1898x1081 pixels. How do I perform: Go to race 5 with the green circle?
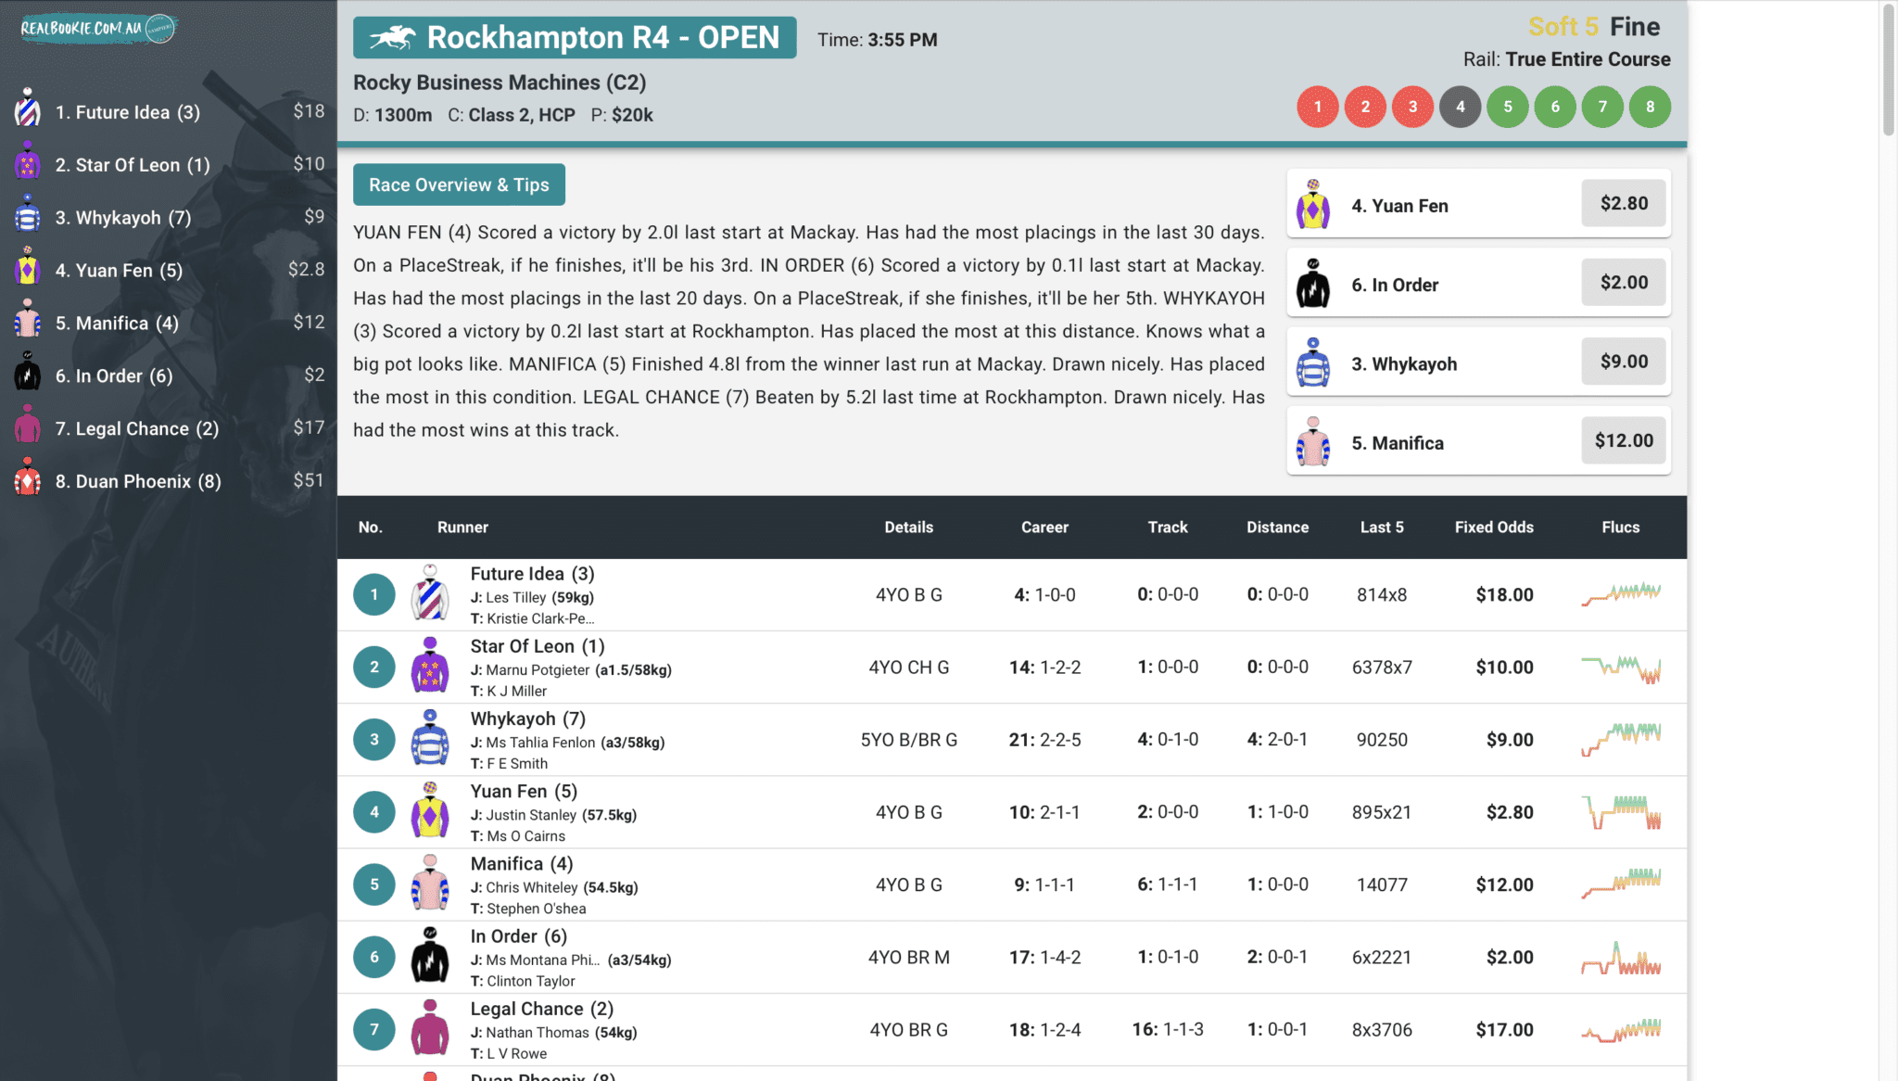click(1508, 107)
